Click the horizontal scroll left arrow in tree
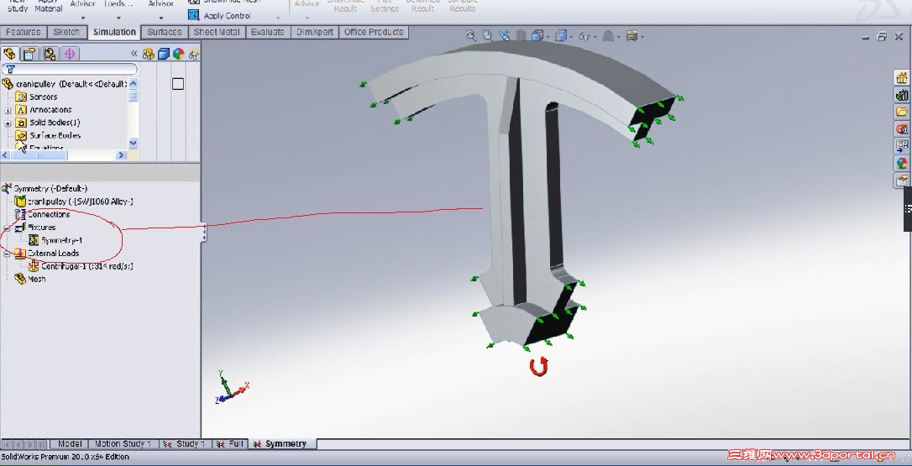 (6, 155)
